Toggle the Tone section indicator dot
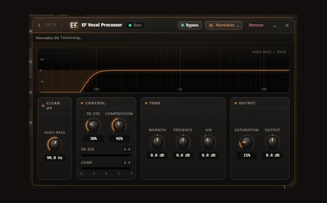The height and width of the screenshot is (203, 327). coord(146,103)
